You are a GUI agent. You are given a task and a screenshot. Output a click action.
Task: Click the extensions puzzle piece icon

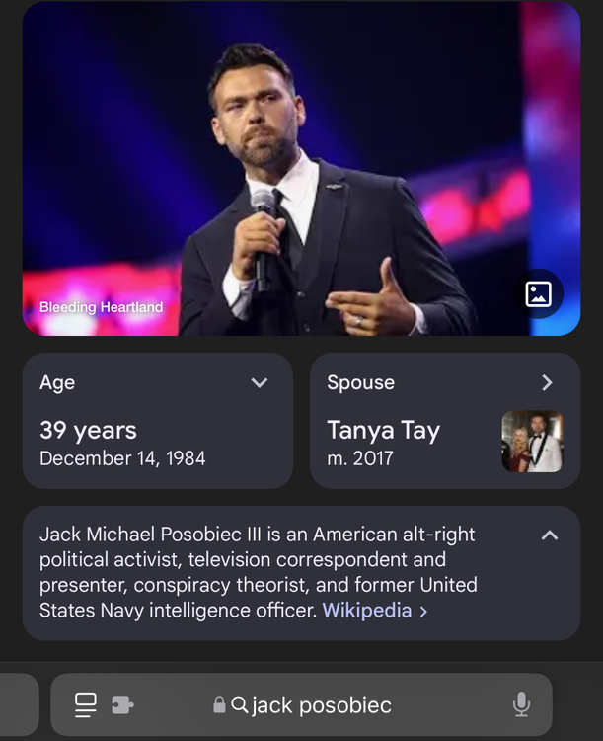(x=123, y=704)
